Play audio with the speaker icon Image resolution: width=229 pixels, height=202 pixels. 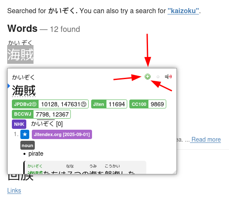pyautogui.click(x=168, y=77)
